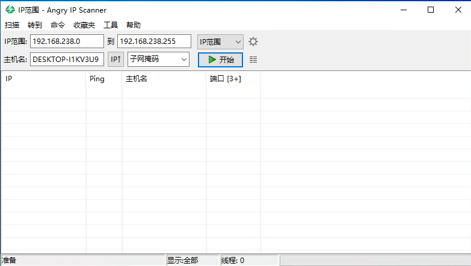This screenshot has height=266, width=471.
Task: Open the 帮助 help menu
Action: (134, 25)
